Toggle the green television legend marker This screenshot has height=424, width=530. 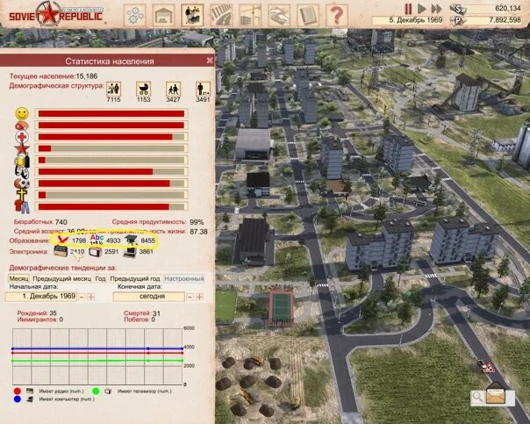pos(96,392)
